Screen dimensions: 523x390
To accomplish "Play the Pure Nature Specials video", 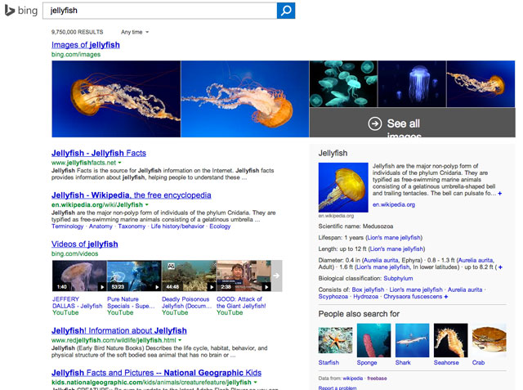I will (134, 276).
